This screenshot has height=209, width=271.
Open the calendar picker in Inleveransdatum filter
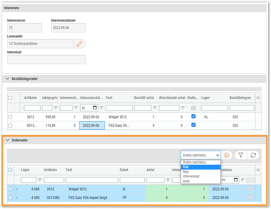click(95, 108)
